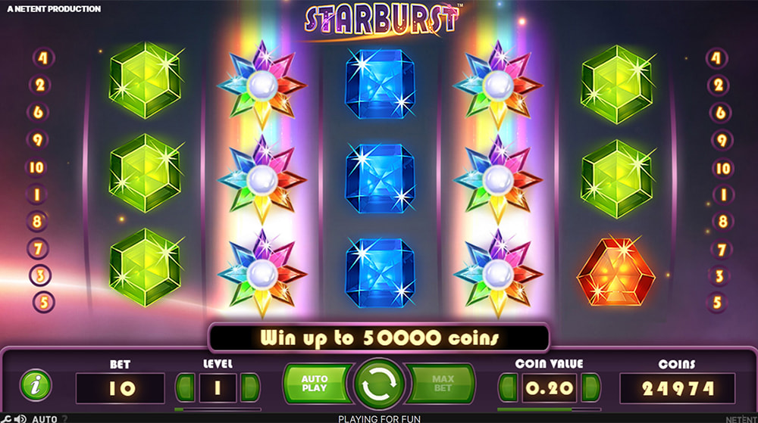758x423 pixels.
Task: Click the level slider bar below Level
Action: coord(218,409)
